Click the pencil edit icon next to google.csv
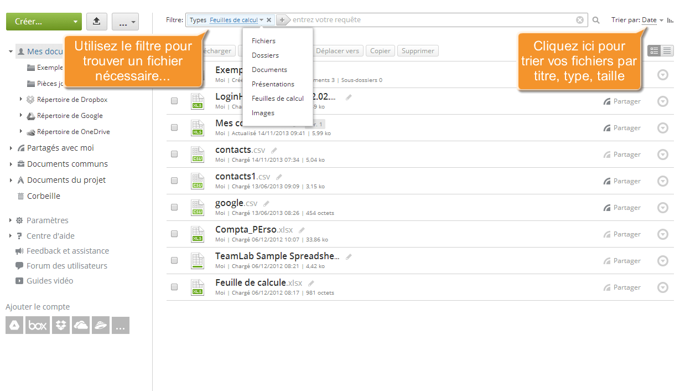This screenshot has width=685, height=391. (x=266, y=204)
